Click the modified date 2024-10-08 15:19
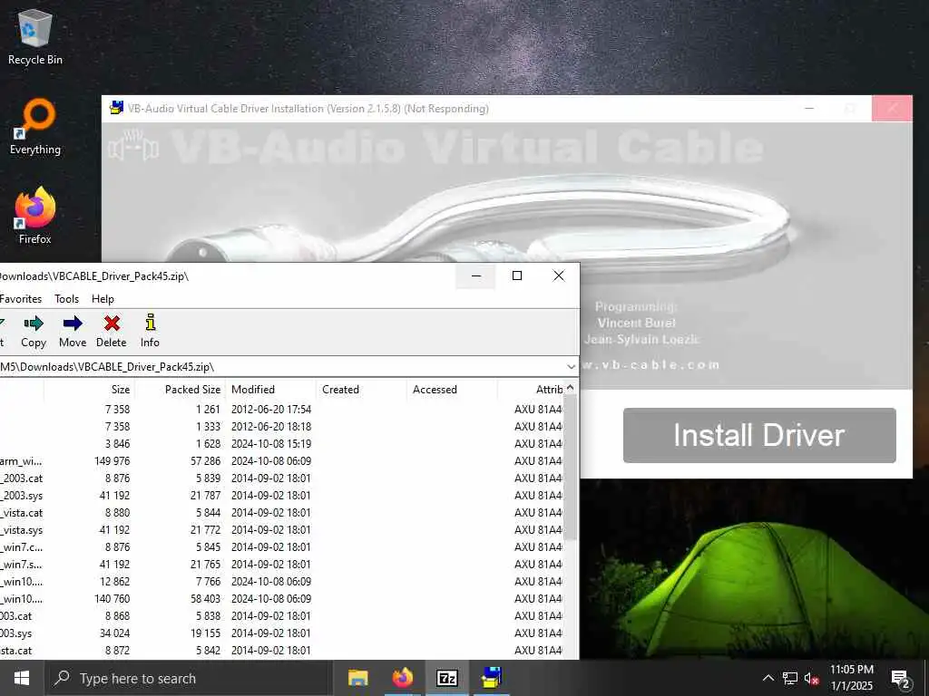929x696 pixels. (270, 443)
